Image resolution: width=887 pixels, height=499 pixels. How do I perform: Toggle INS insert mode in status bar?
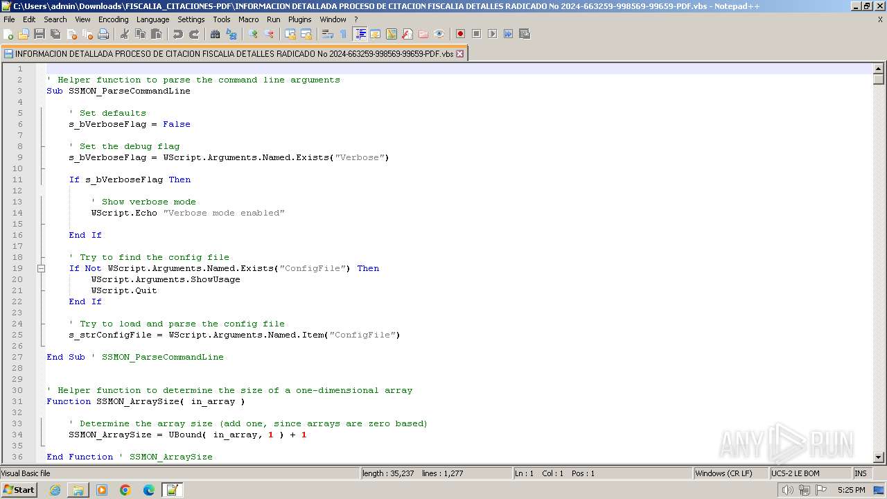[861, 473]
